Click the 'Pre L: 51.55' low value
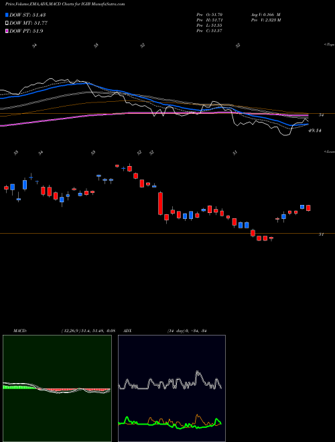 pyautogui.click(x=210, y=25)
